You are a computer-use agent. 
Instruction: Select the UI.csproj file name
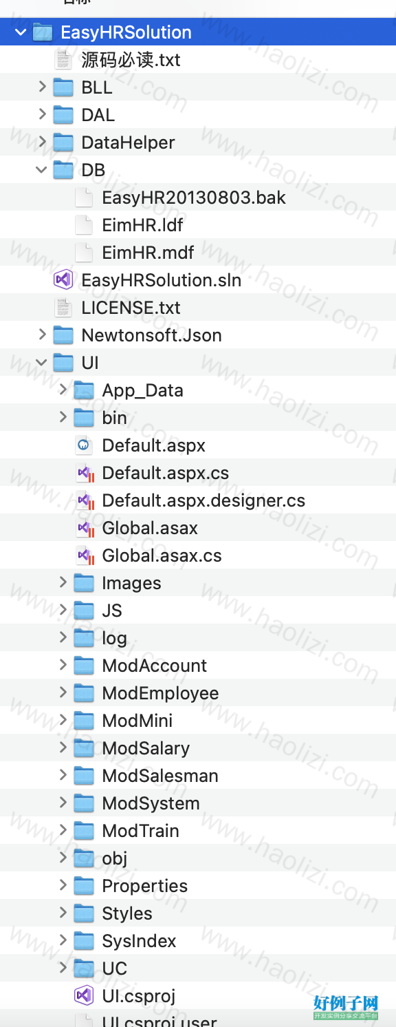[139, 996]
